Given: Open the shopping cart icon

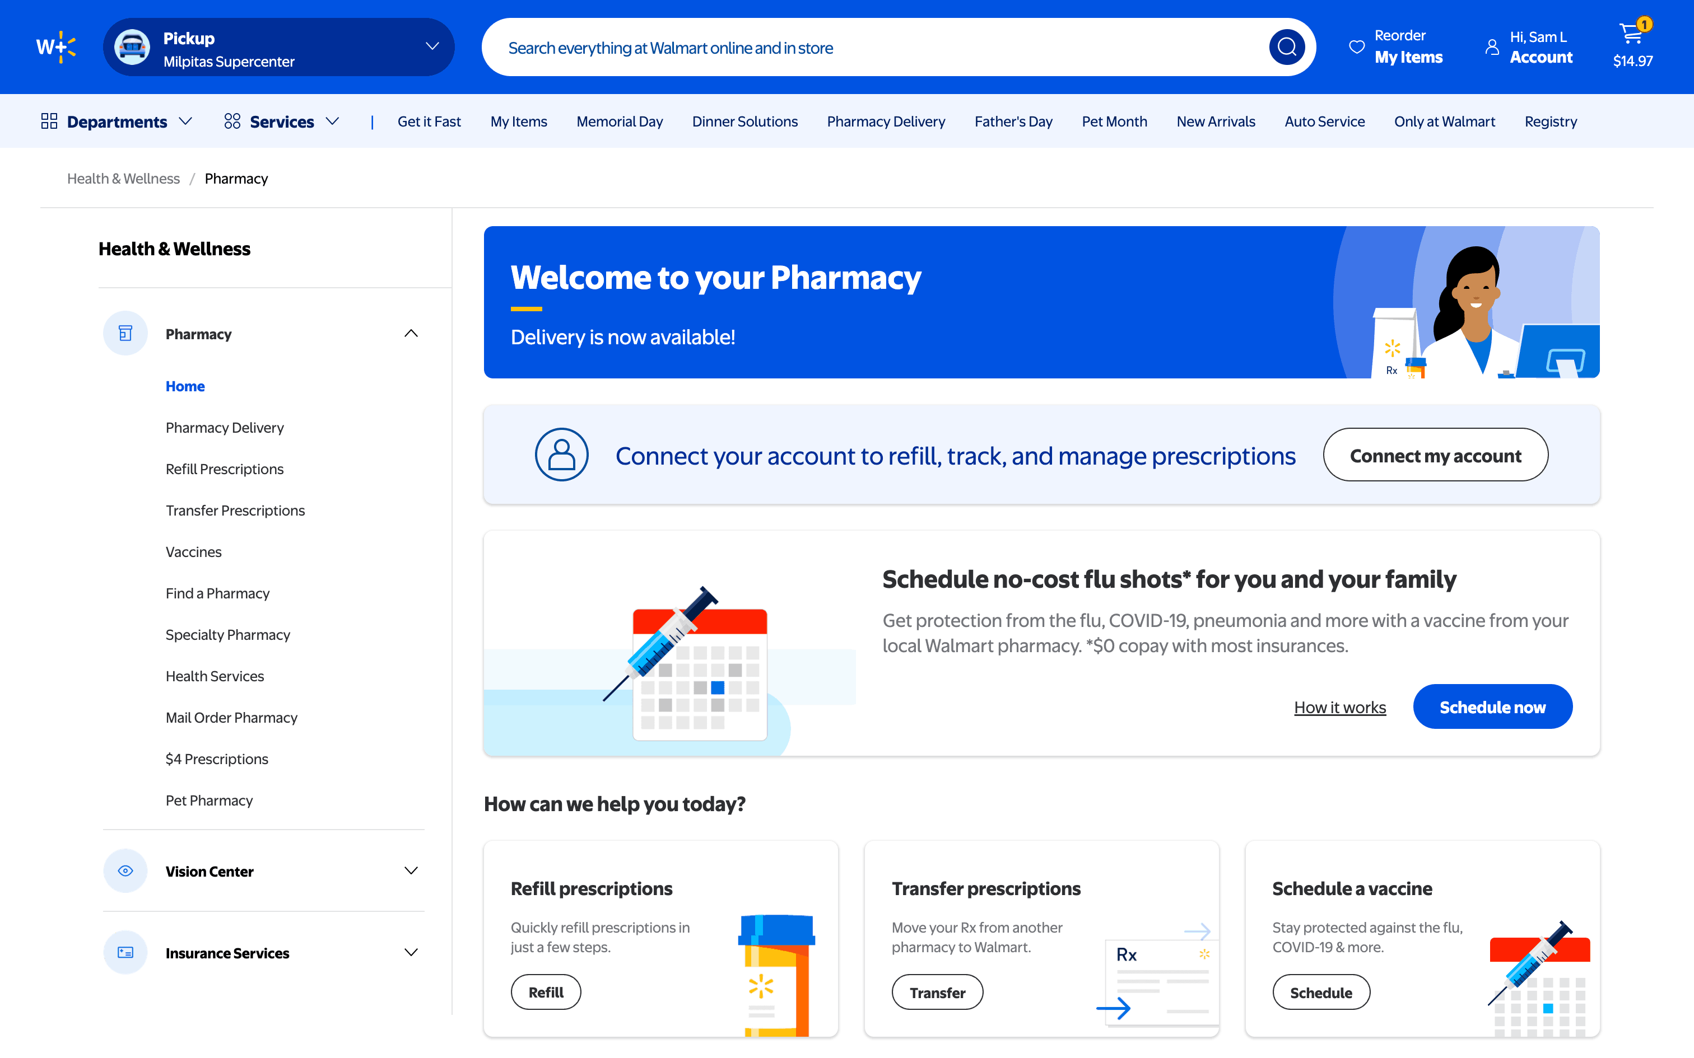Looking at the screenshot, I should [1631, 34].
